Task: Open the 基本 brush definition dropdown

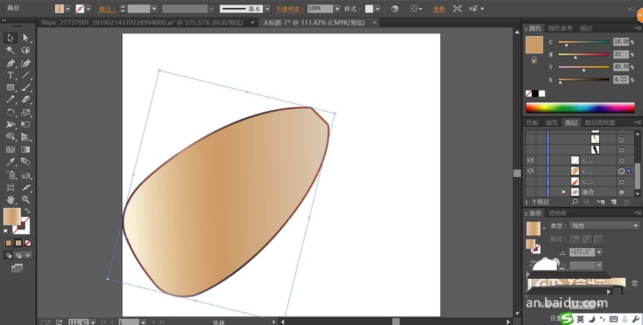Action: [x=267, y=8]
